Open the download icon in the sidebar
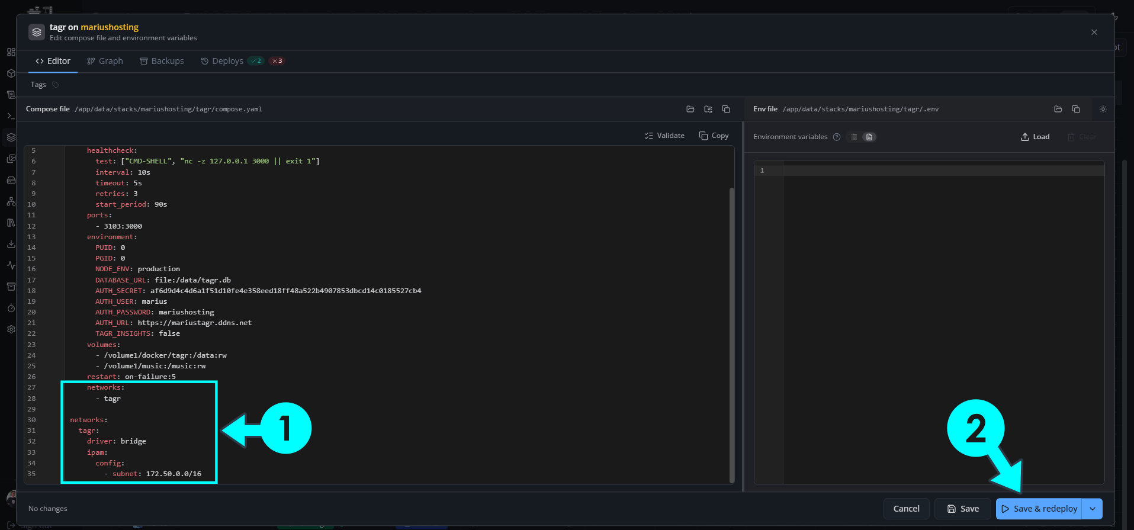The height and width of the screenshot is (530, 1134). pos(11,244)
